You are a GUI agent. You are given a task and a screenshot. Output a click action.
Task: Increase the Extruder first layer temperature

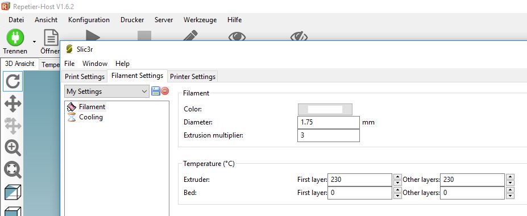pyautogui.click(x=397, y=177)
